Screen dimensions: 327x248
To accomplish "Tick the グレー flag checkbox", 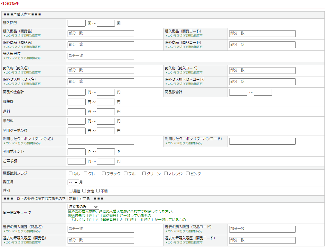I will click(86, 173).
